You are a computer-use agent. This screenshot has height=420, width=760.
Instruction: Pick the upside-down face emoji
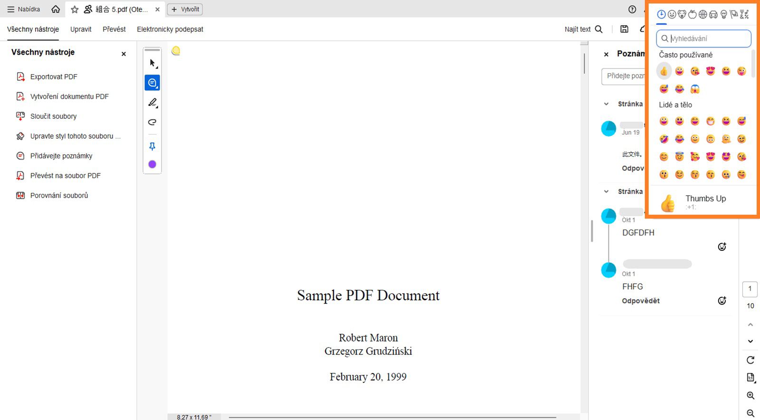(x=711, y=139)
